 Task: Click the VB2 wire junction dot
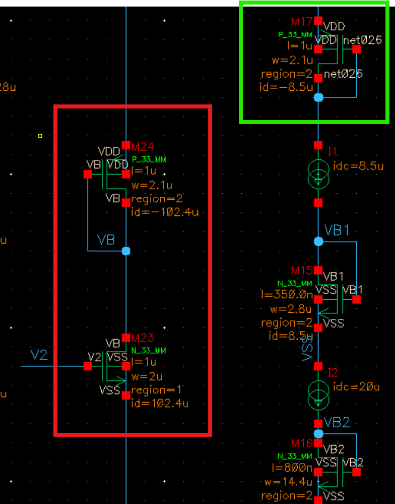pos(318,433)
